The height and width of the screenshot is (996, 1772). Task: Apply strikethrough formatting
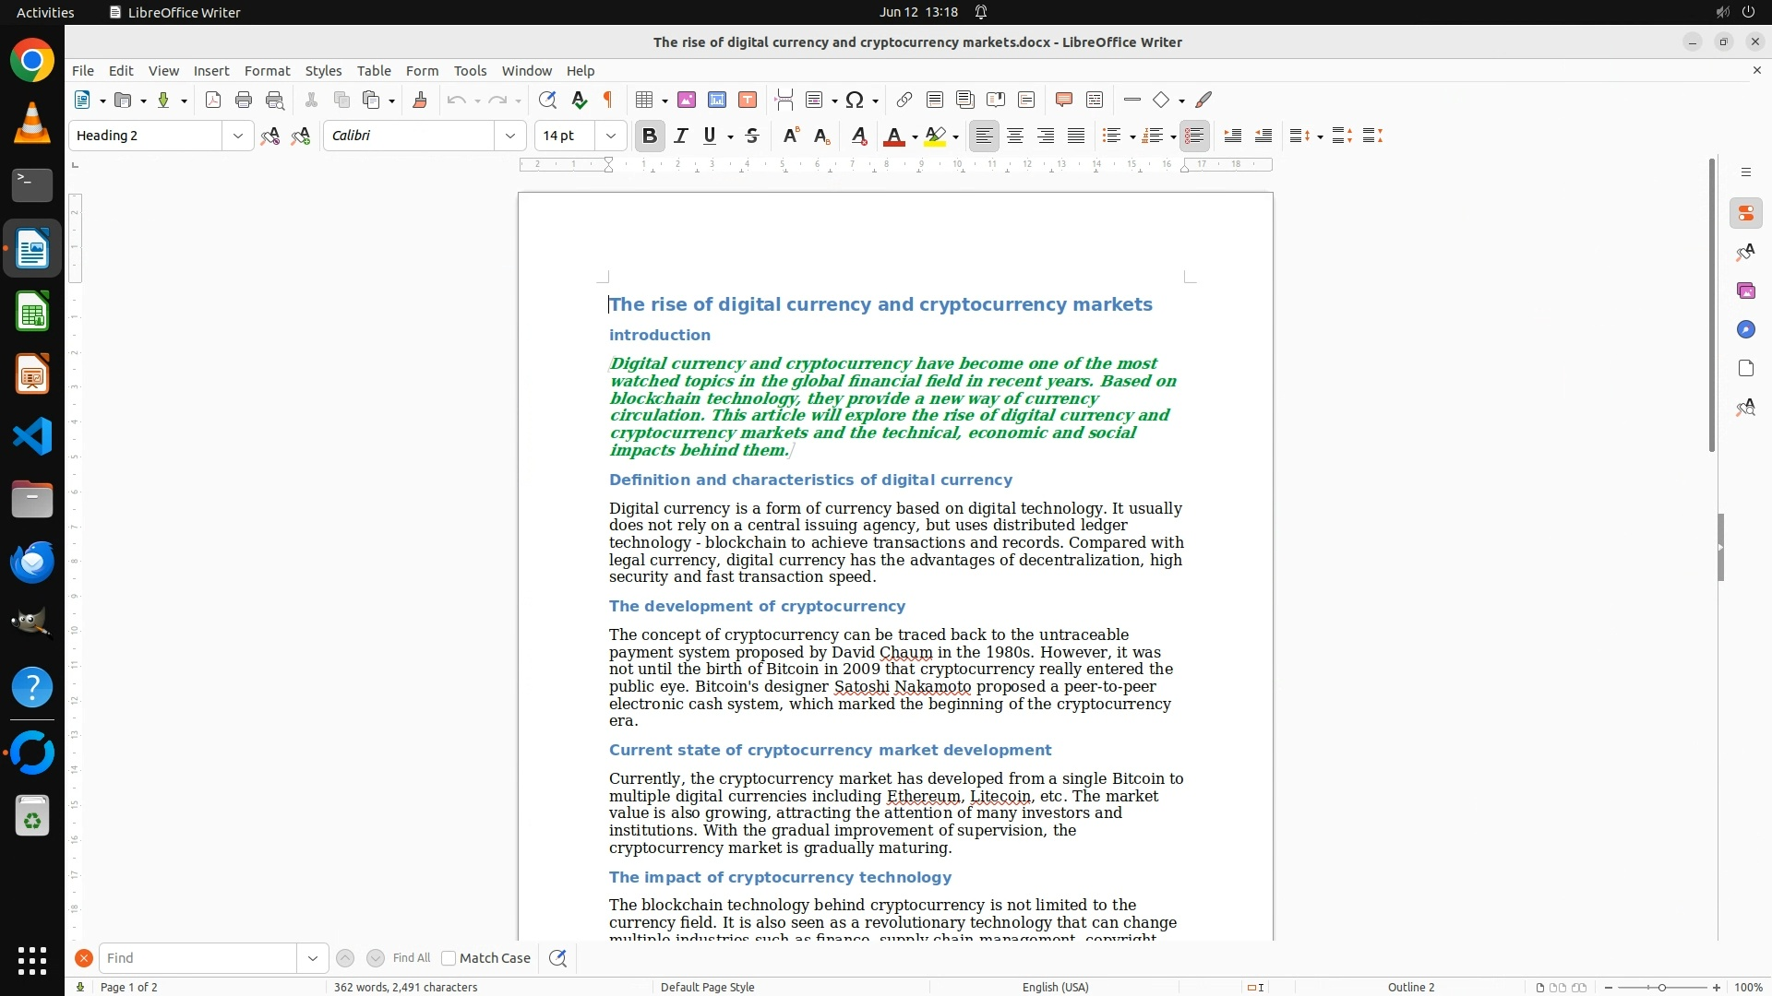click(752, 136)
